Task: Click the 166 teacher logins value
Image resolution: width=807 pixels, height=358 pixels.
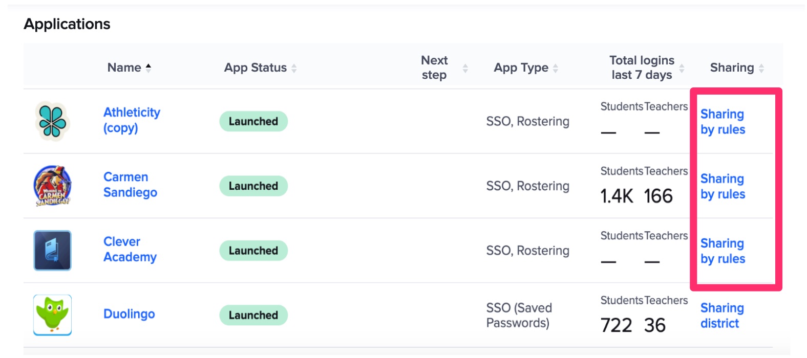Action: 658,196
